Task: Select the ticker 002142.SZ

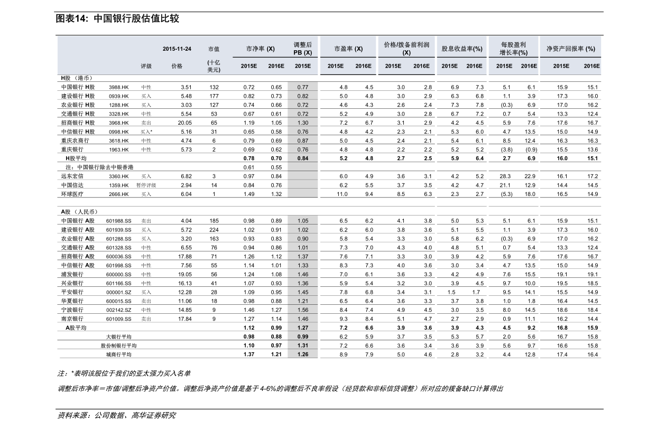Action: tap(118, 310)
